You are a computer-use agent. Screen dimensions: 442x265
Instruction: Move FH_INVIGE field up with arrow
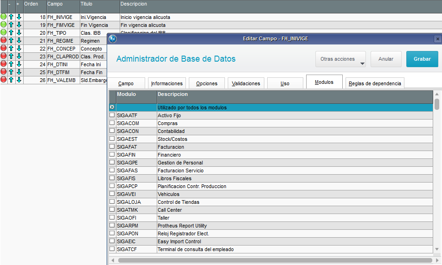[11, 17]
